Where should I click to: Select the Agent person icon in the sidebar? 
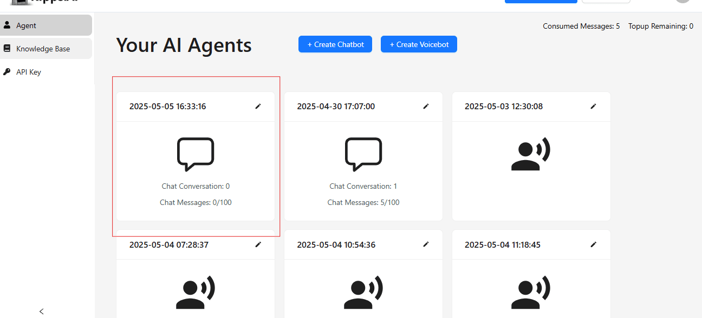tap(7, 24)
